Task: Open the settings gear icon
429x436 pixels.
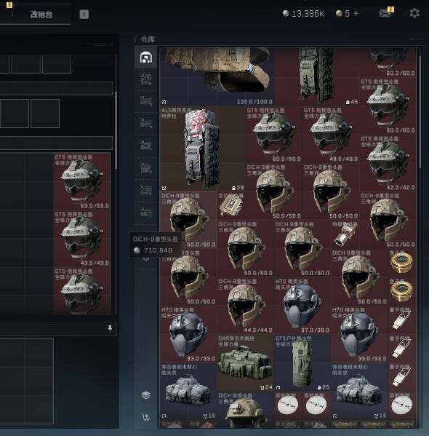Action: coord(414,13)
